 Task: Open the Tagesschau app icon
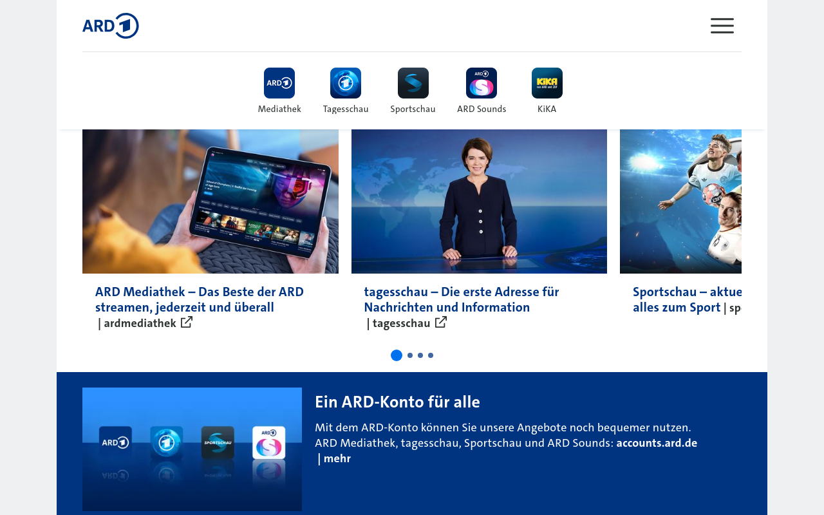click(x=346, y=83)
